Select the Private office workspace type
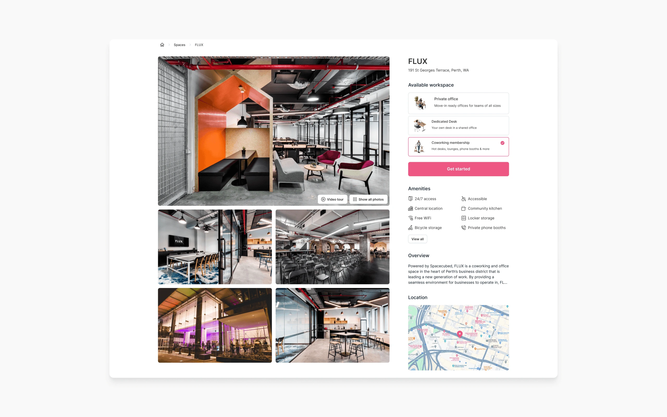The width and height of the screenshot is (667, 417). pos(458,102)
